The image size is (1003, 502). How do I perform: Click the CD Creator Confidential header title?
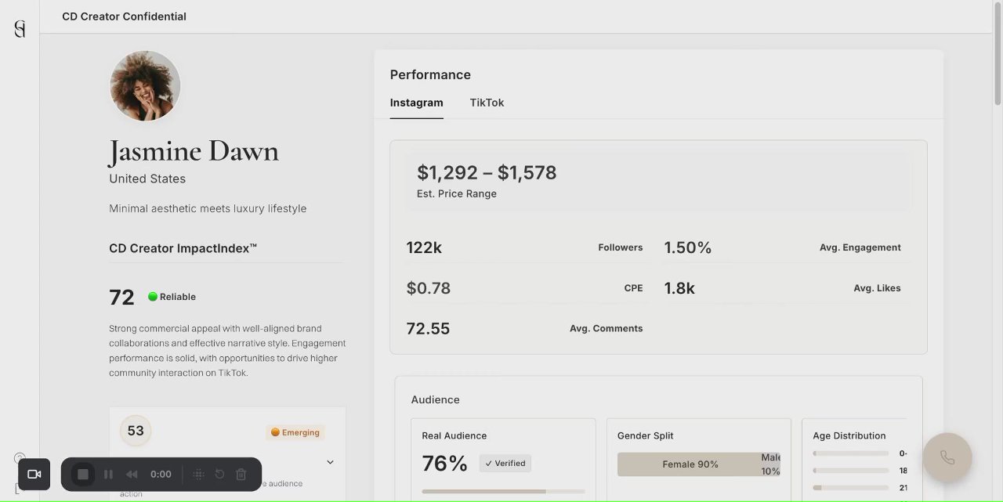[124, 16]
